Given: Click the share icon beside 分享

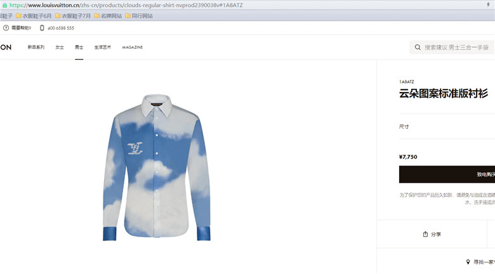Looking at the screenshot, I should pyautogui.click(x=425, y=234).
